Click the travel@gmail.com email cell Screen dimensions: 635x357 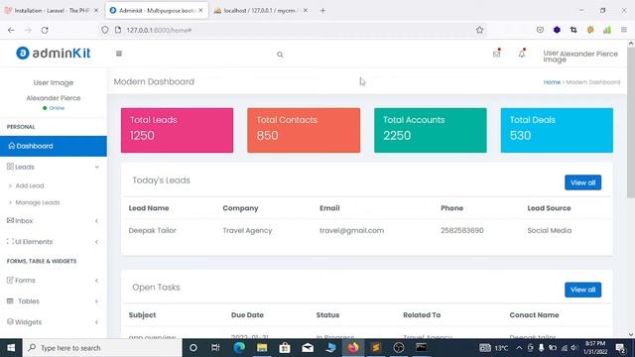(x=351, y=231)
